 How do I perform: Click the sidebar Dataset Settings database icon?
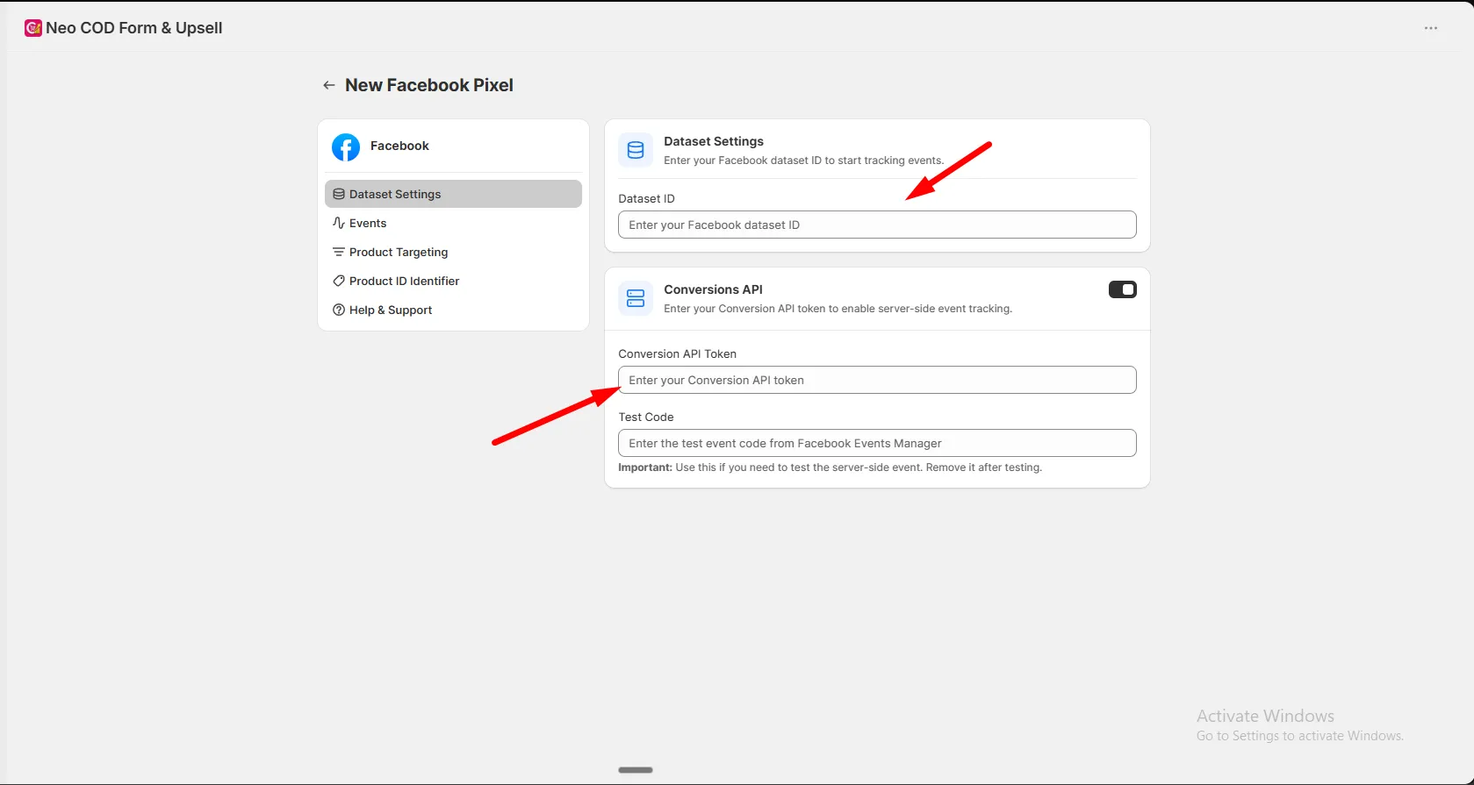click(x=339, y=194)
